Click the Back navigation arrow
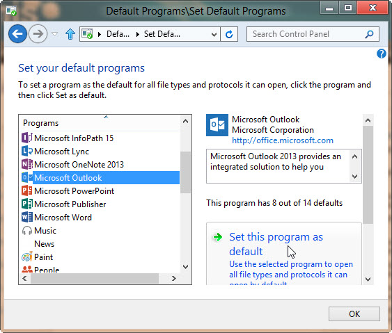This screenshot has height=333, width=392. pyautogui.click(x=17, y=33)
